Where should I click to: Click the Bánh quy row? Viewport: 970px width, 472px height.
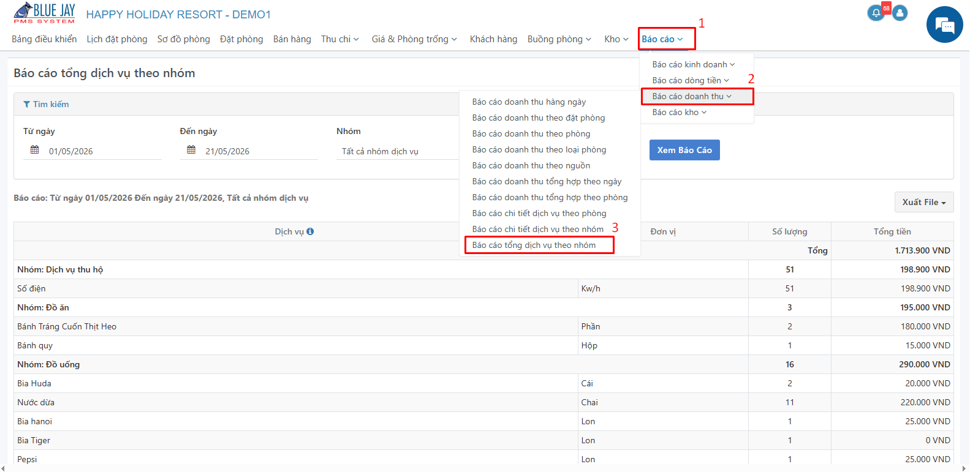(483, 345)
